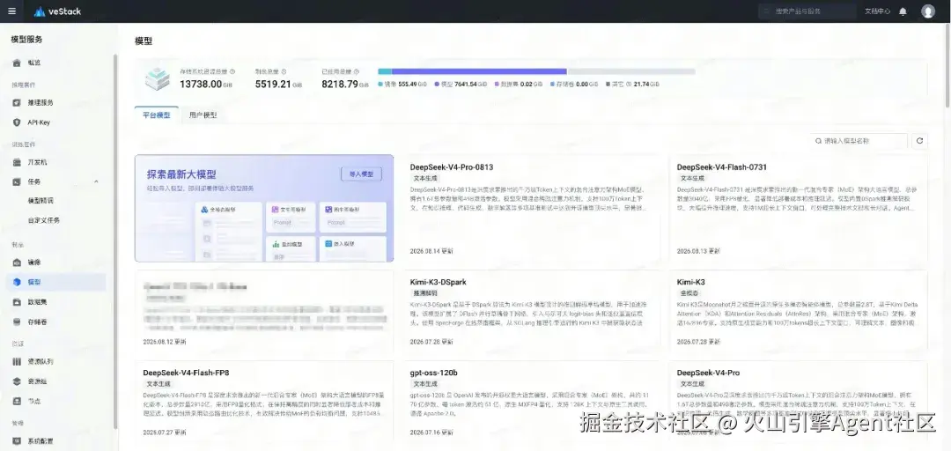Collapse the 任务 submenu with its chevron

pyautogui.click(x=96, y=181)
